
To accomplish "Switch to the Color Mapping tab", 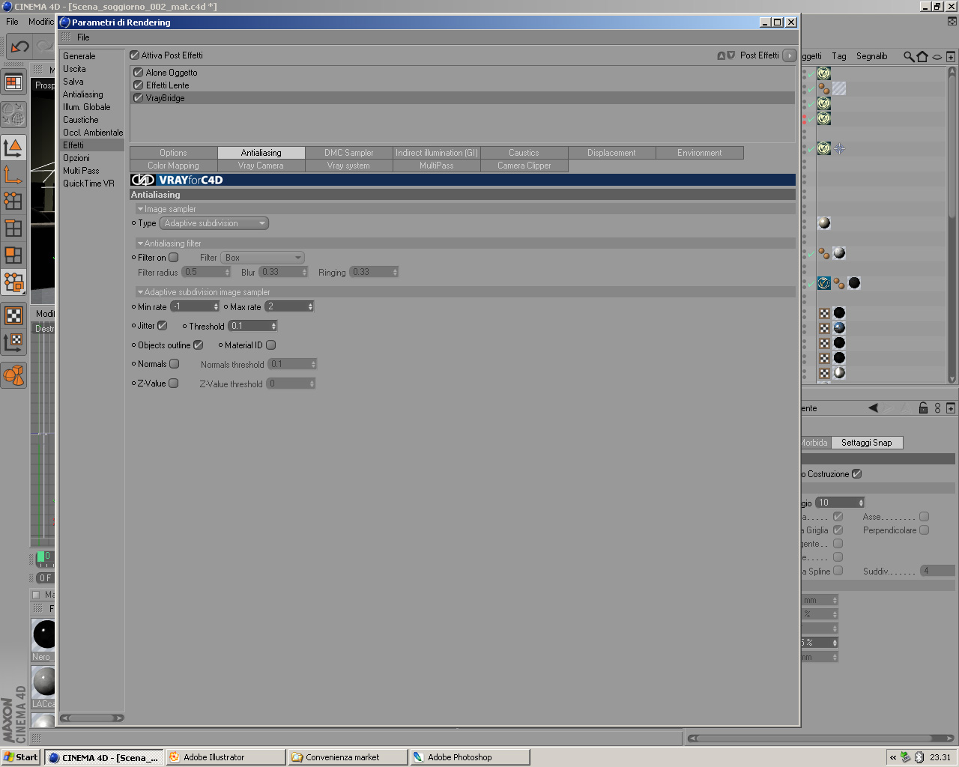I will pyautogui.click(x=174, y=166).
